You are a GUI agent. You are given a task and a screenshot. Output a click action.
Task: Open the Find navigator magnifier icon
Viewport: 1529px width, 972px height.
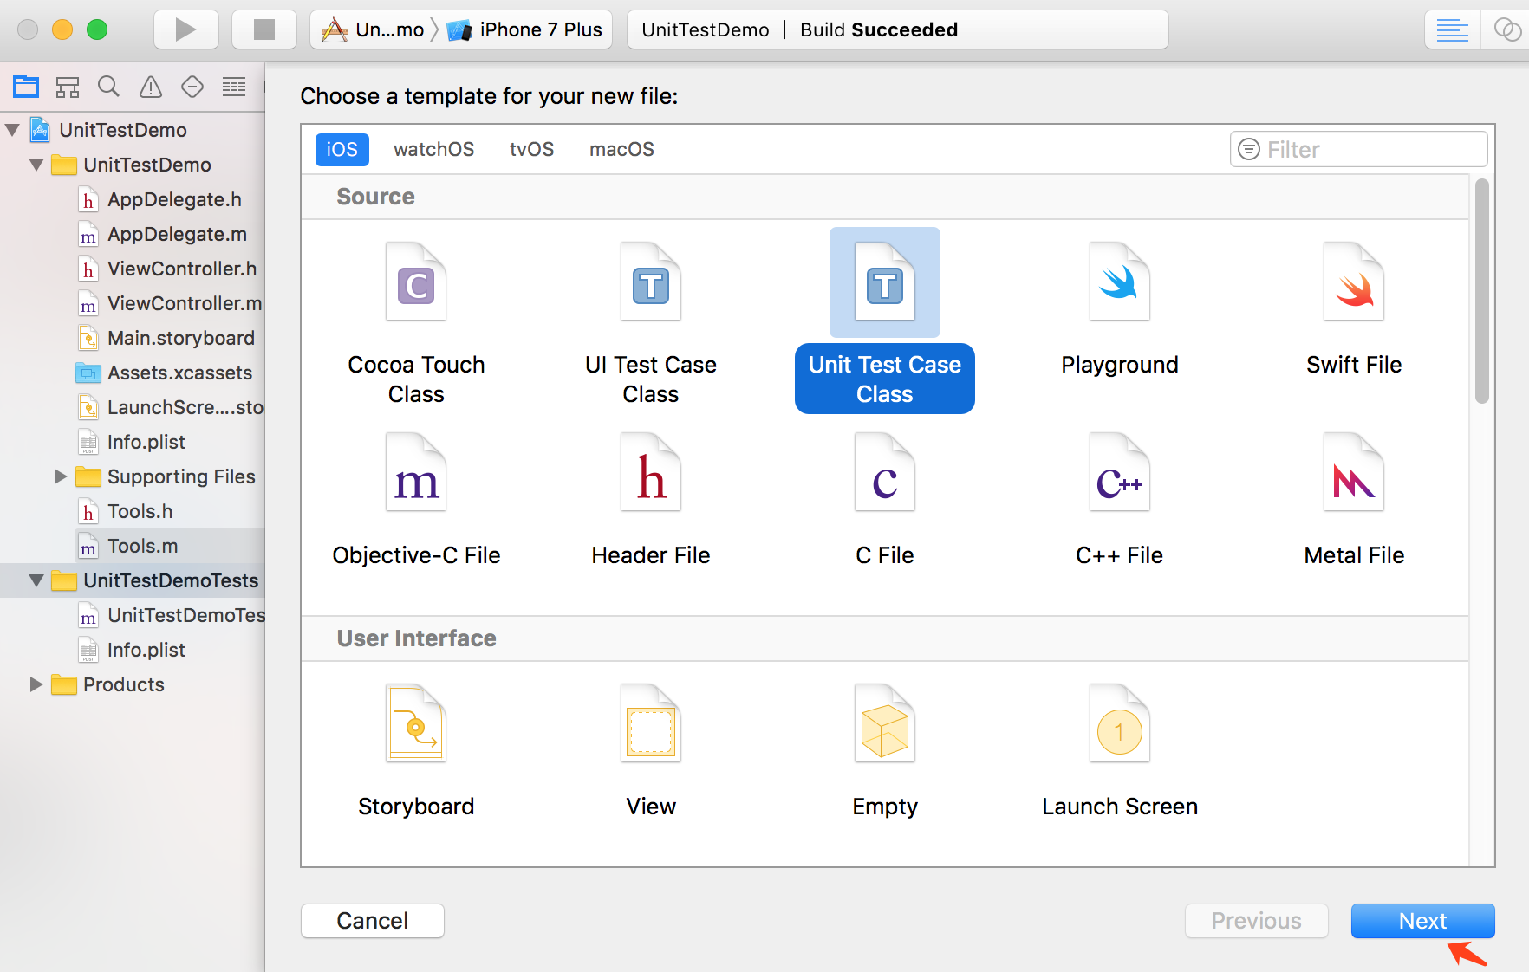(108, 87)
